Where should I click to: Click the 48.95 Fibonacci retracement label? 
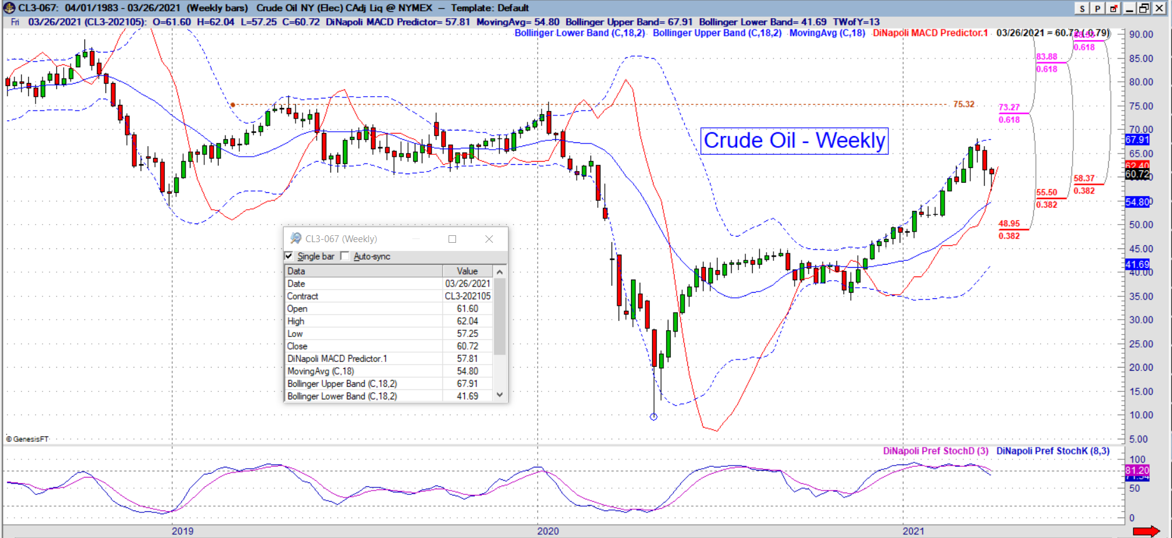point(1009,223)
